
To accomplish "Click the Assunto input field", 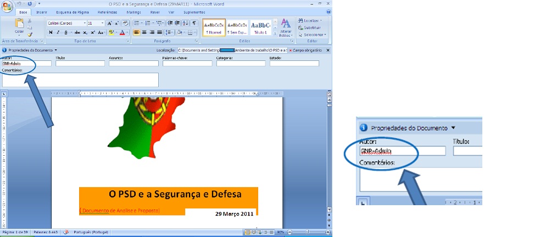I will (x=133, y=63).
